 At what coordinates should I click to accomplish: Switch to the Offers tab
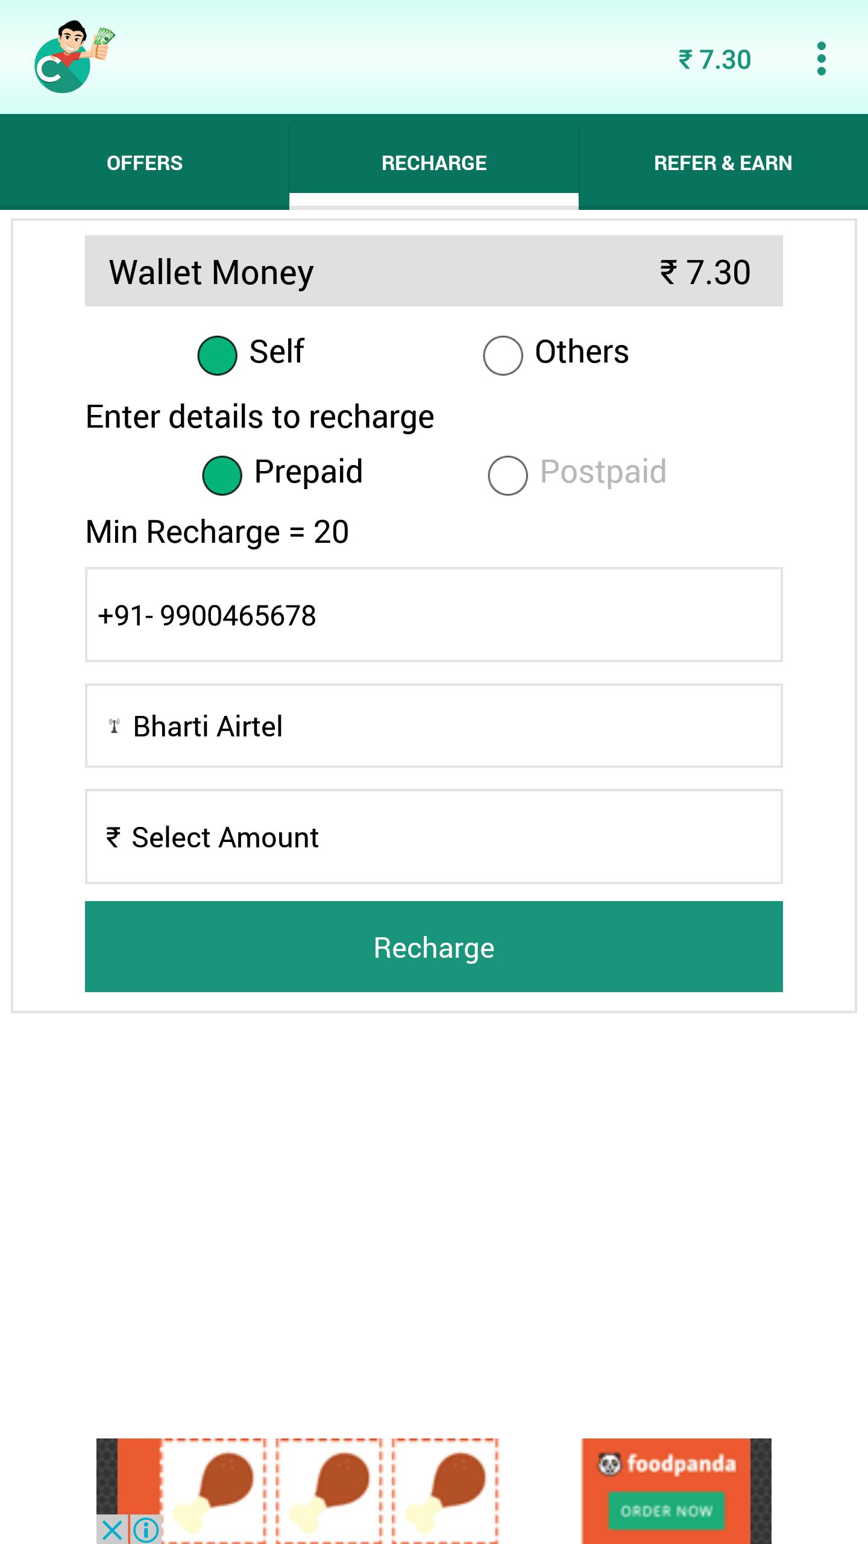pos(145,163)
